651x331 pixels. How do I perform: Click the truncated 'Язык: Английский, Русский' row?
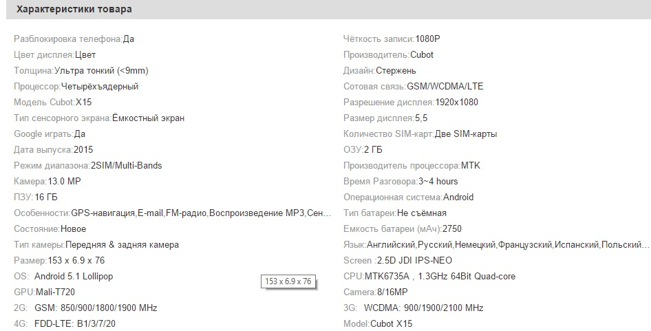point(496,244)
